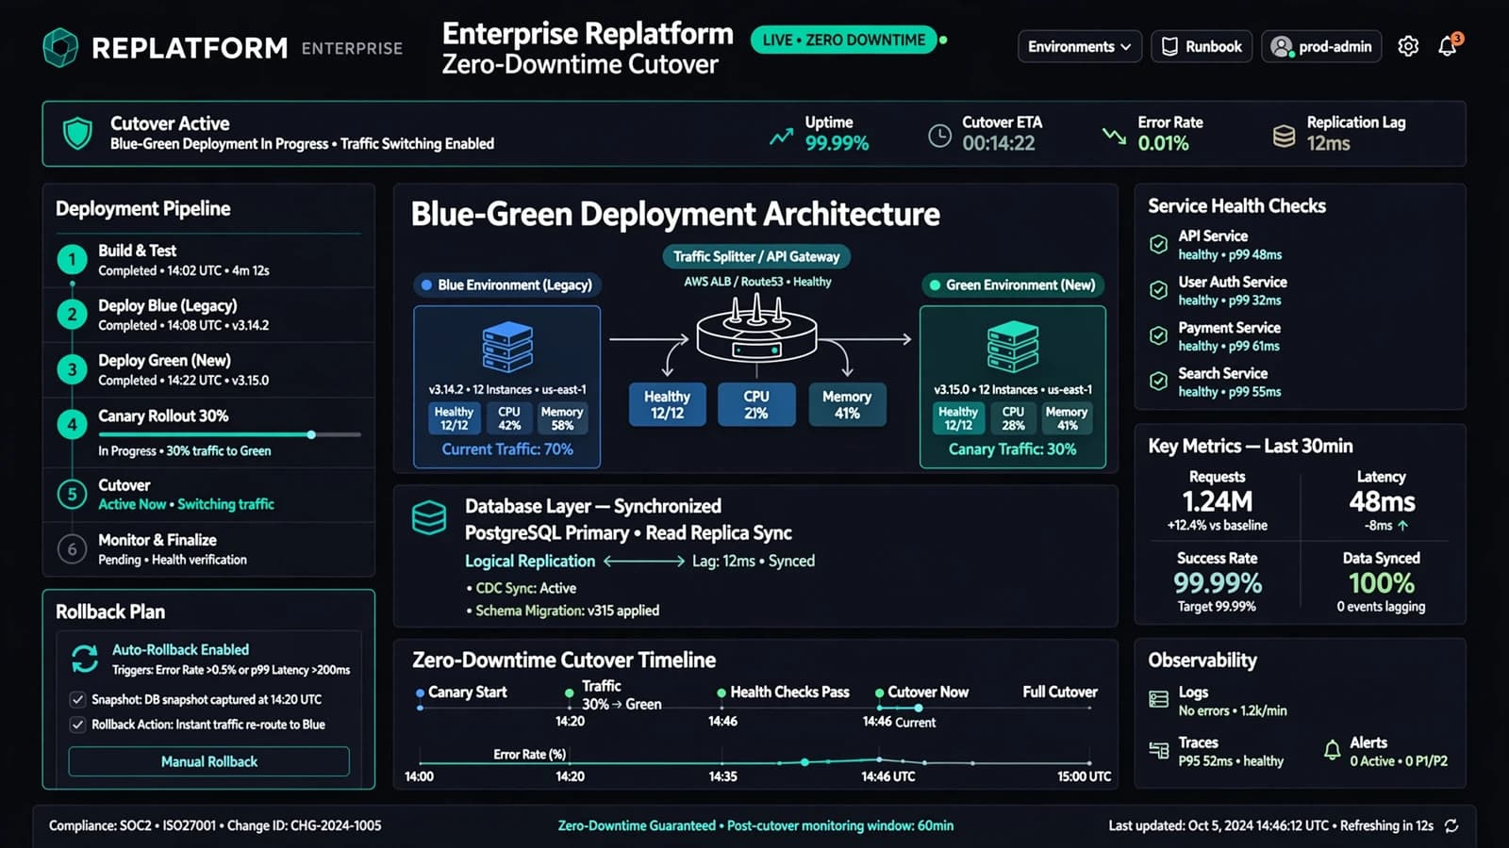The width and height of the screenshot is (1509, 848).
Task: Click the Traces icon in Observability
Action: click(x=1159, y=750)
